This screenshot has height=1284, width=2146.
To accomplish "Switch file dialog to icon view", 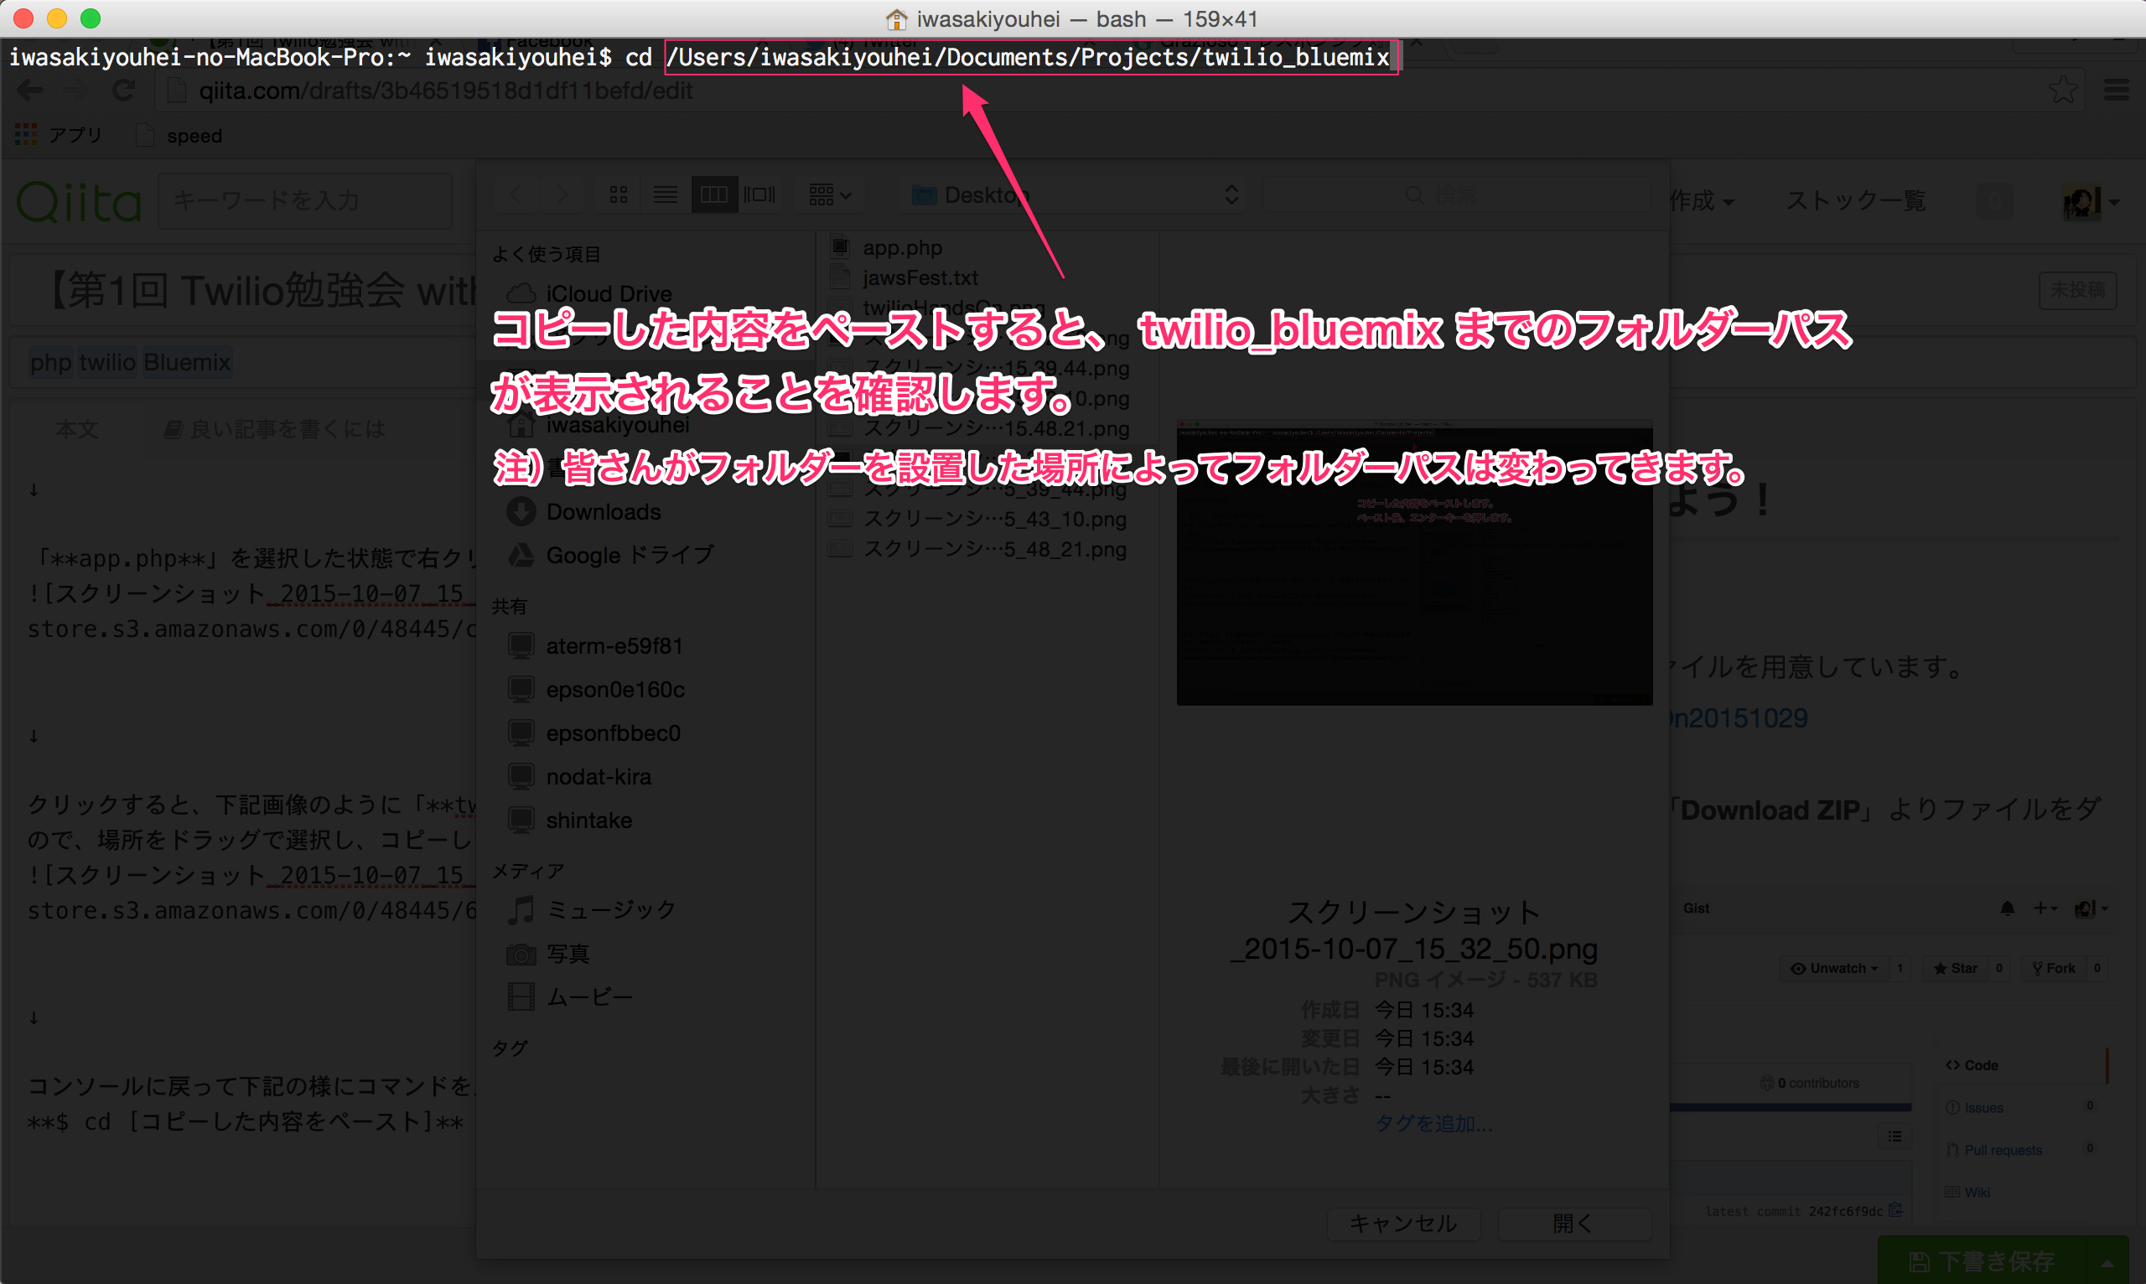I will pyautogui.click(x=618, y=194).
